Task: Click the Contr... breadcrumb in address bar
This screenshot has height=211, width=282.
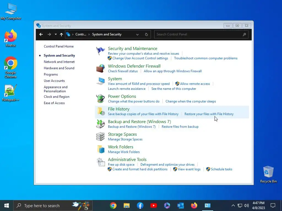Action: coord(81,34)
